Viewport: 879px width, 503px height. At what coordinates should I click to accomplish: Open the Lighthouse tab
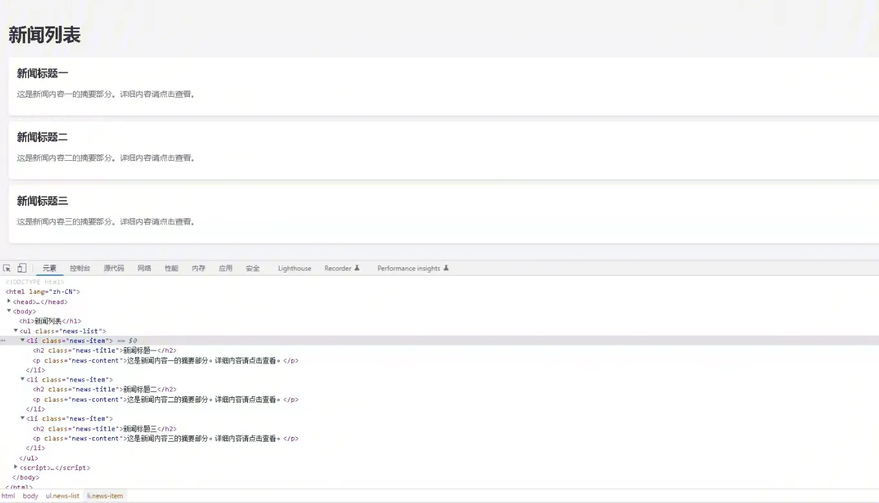tap(295, 269)
